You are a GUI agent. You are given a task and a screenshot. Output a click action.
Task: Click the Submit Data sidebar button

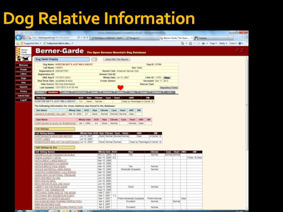[23, 96]
